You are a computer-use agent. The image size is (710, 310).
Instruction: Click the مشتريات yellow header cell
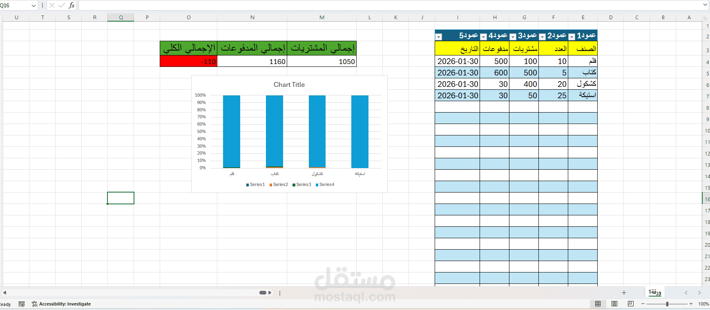[x=524, y=49]
